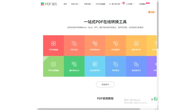Open the Word转PDF tool tile
Viewport: 195px width, 110px height.
(x=95, y=66)
